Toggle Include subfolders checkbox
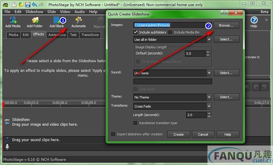This screenshot has height=165, width=273. click(x=135, y=32)
